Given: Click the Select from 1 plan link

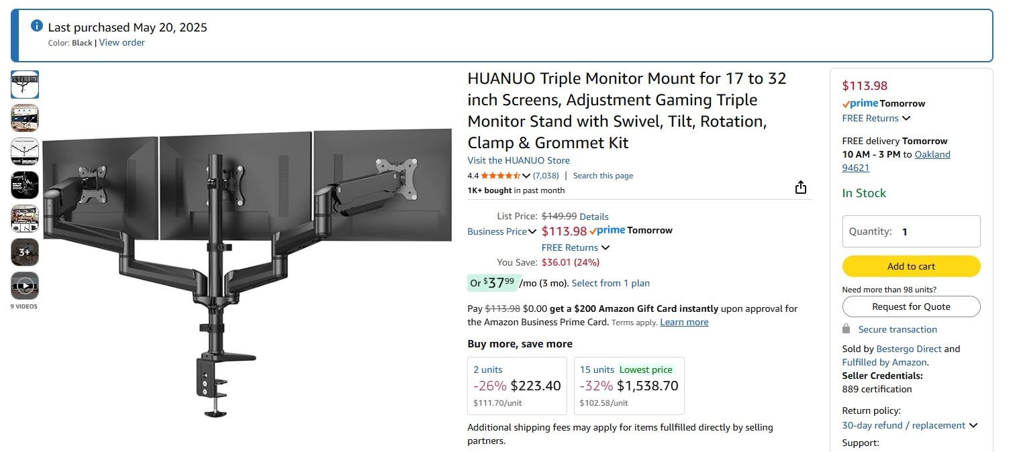Looking at the screenshot, I should (610, 283).
